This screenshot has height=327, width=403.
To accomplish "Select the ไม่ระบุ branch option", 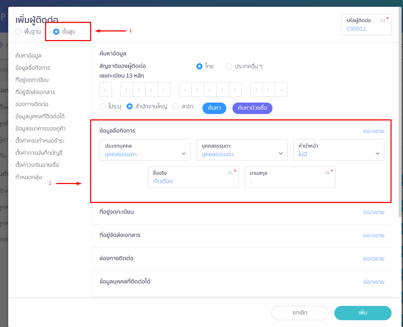I will click(103, 106).
